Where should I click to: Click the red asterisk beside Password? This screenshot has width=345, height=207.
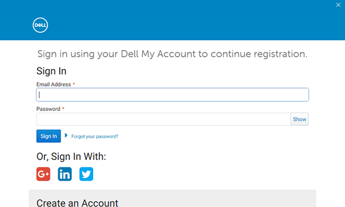(63, 108)
